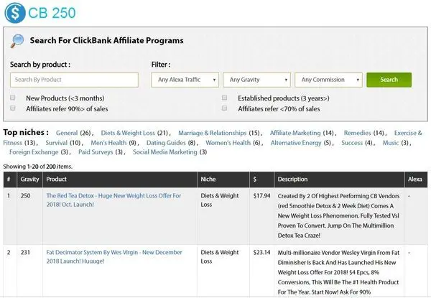Focus the Search By Product input field
This screenshot has height=298, width=431.
74,80
